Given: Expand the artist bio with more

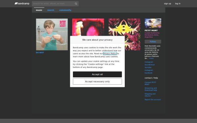Looking at the screenshot, I should (x=151, y=58).
